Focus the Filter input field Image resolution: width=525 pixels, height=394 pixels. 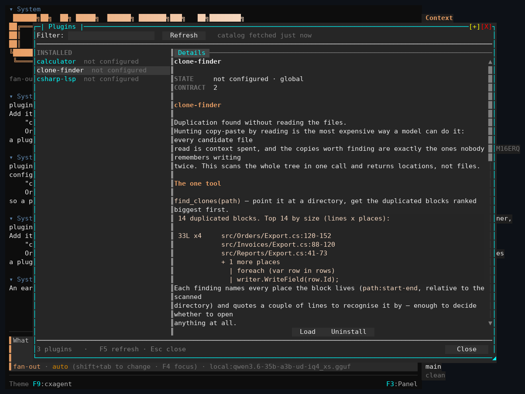click(111, 35)
